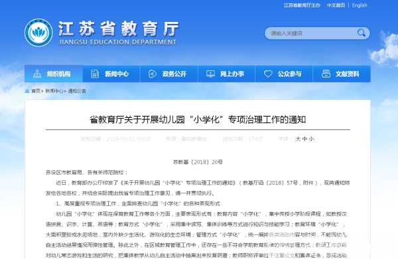
Task: Open the 文献资料 navigation tab
Action: tap(342, 74)
